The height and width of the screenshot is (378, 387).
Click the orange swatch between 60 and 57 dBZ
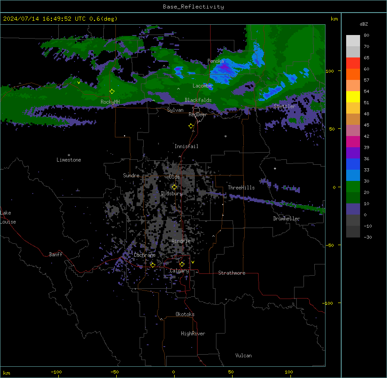tap(353, 75)
